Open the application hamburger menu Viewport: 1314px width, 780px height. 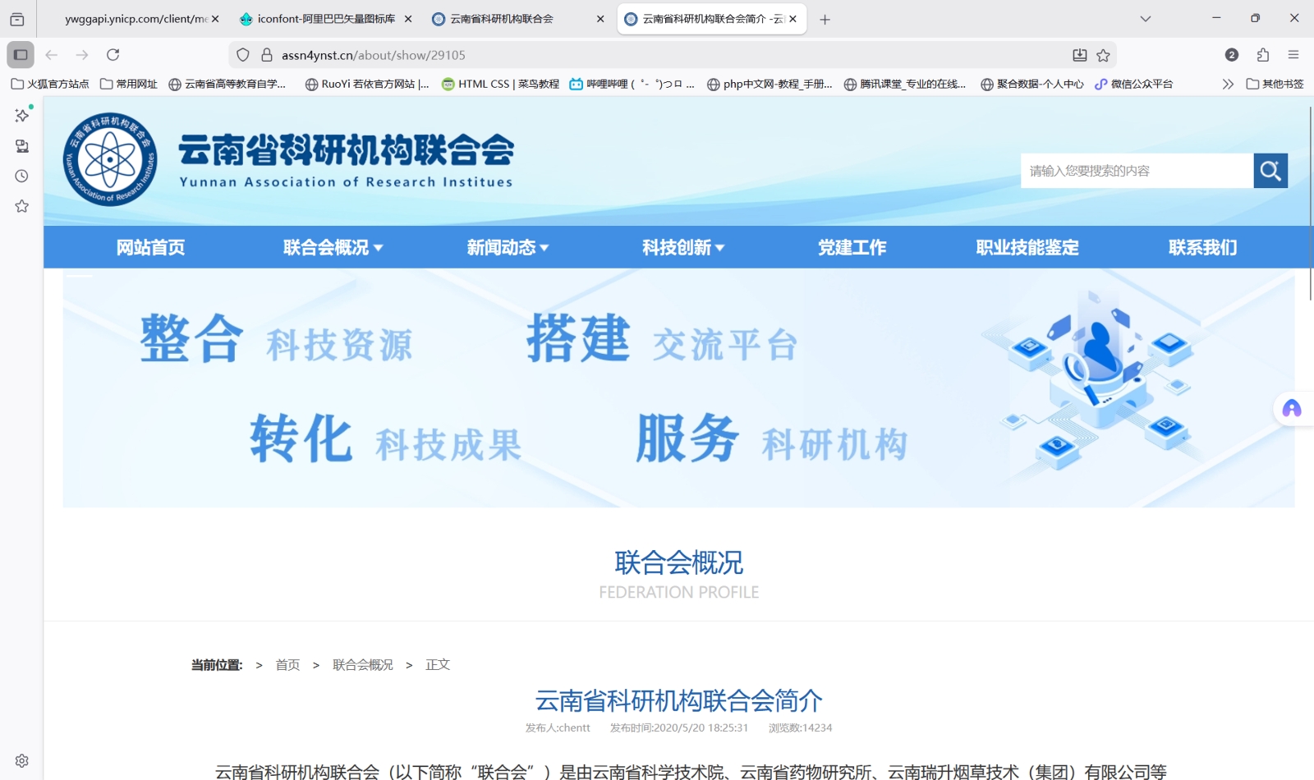[x=1293, y=55]
